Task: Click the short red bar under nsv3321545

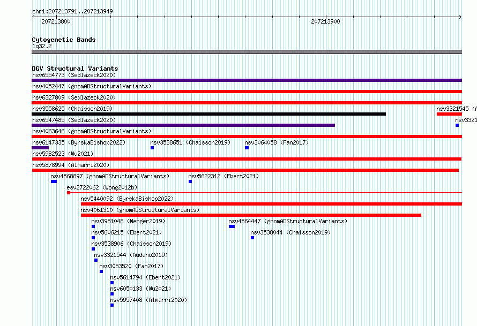Action: (449, 114)
